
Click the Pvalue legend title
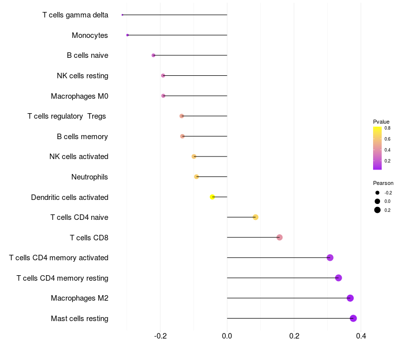click(x=381, y=122)
